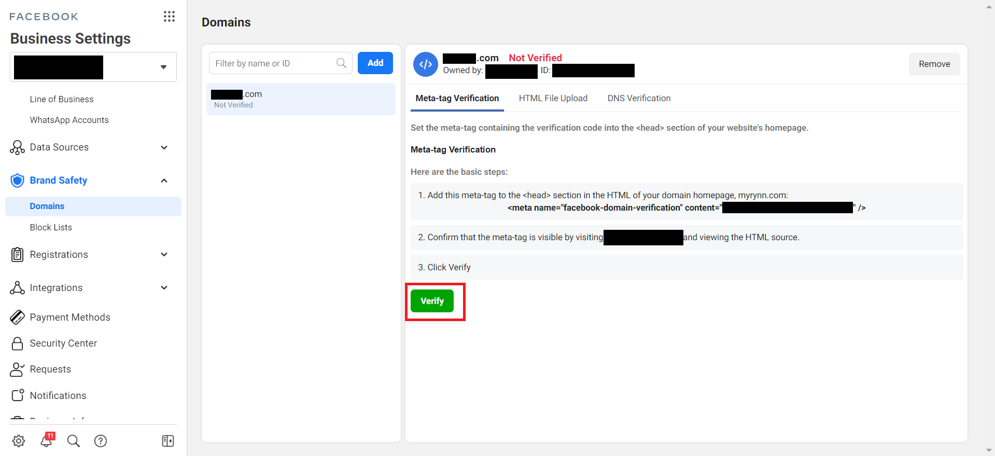Click the Business Settings title
Viewport: 995px width, 456px height.
tap(71, 38)
